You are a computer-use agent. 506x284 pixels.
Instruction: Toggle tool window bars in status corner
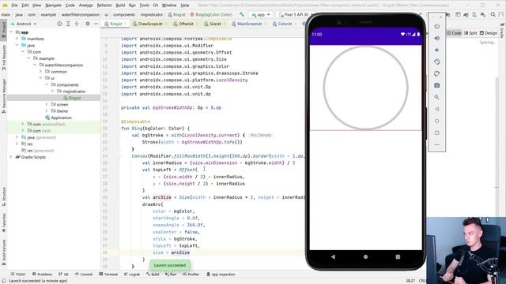coord(4,281)
